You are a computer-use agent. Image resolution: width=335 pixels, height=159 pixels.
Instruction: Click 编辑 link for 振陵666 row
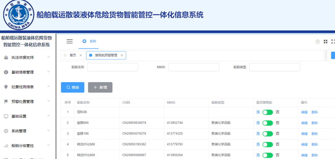coord(304,123)
